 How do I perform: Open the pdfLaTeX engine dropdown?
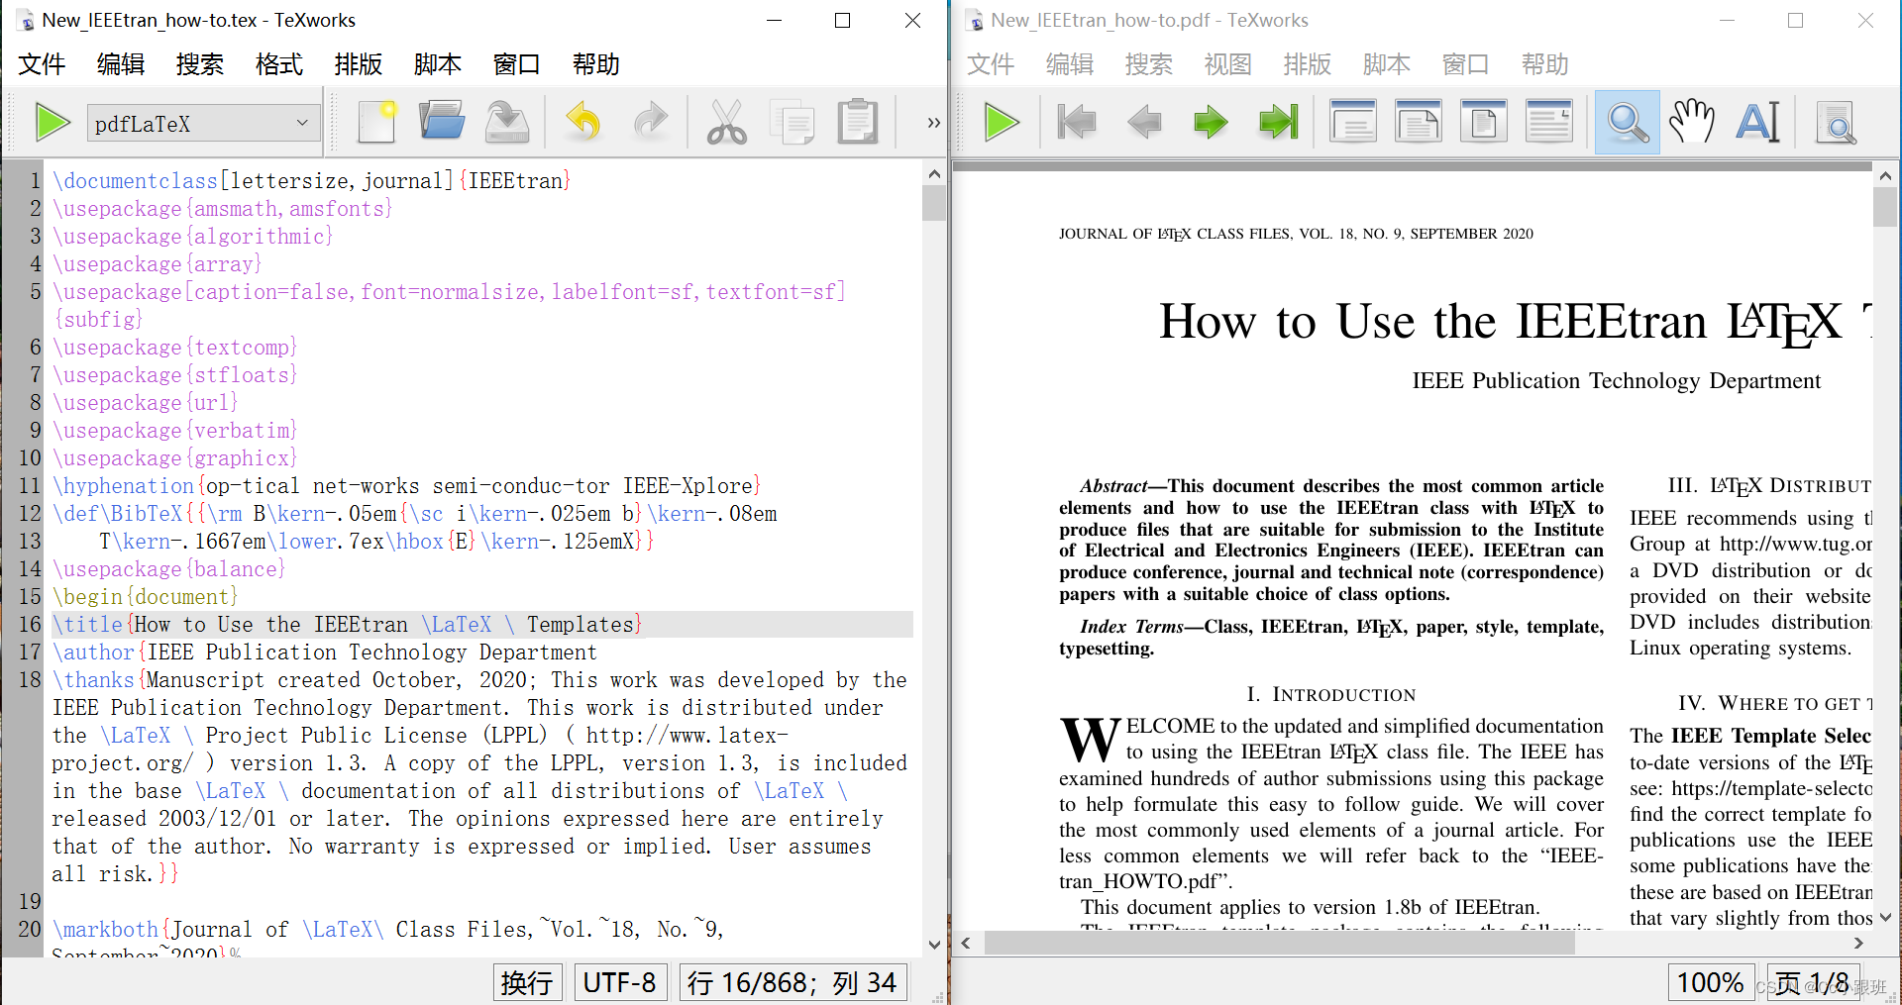pyautogui.click(x=203, y=124)
